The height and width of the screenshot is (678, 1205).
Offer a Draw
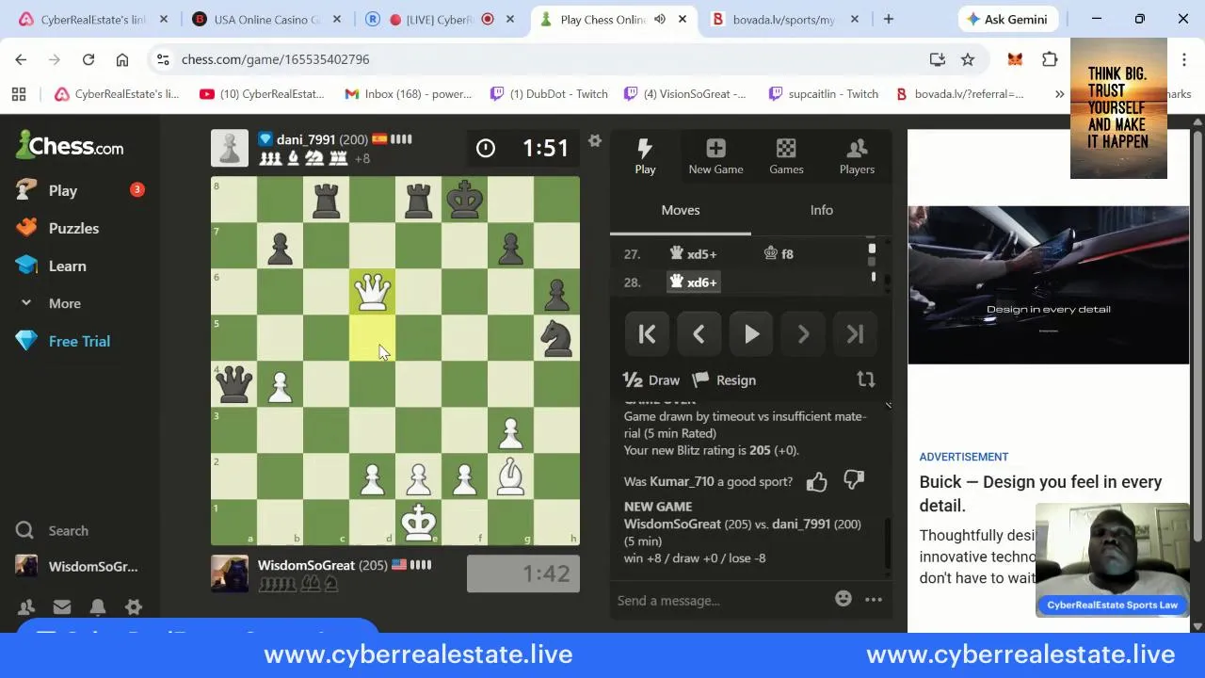(651, 380)
